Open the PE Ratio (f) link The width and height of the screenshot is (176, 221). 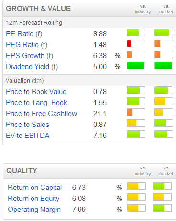(x=24, y=34)
